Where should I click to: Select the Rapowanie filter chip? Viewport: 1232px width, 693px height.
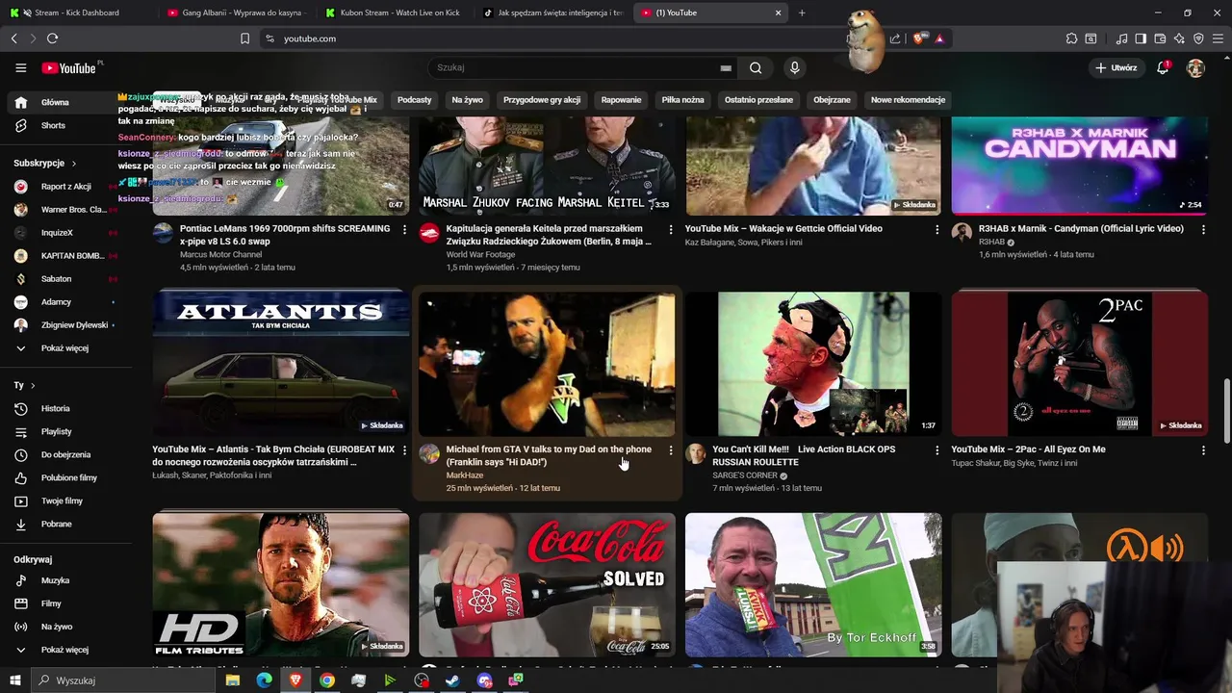(x=621, y=100)
